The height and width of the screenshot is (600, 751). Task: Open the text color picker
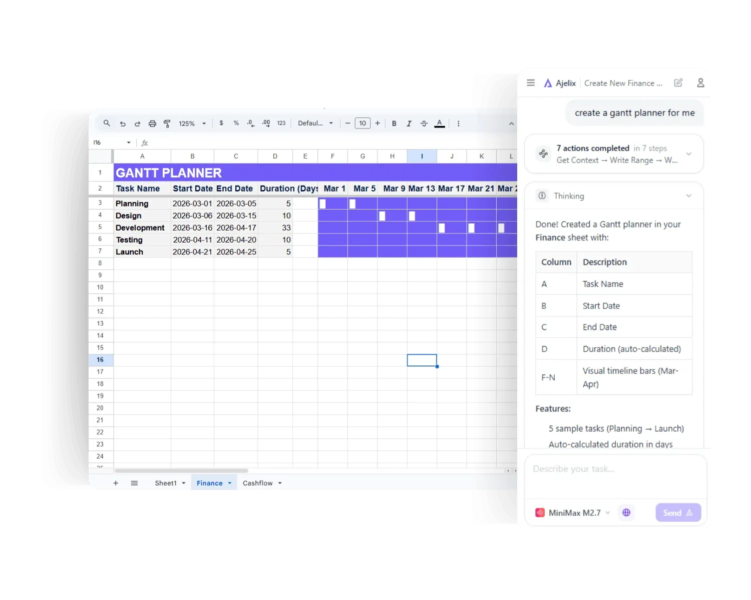[x=440, y=123]
